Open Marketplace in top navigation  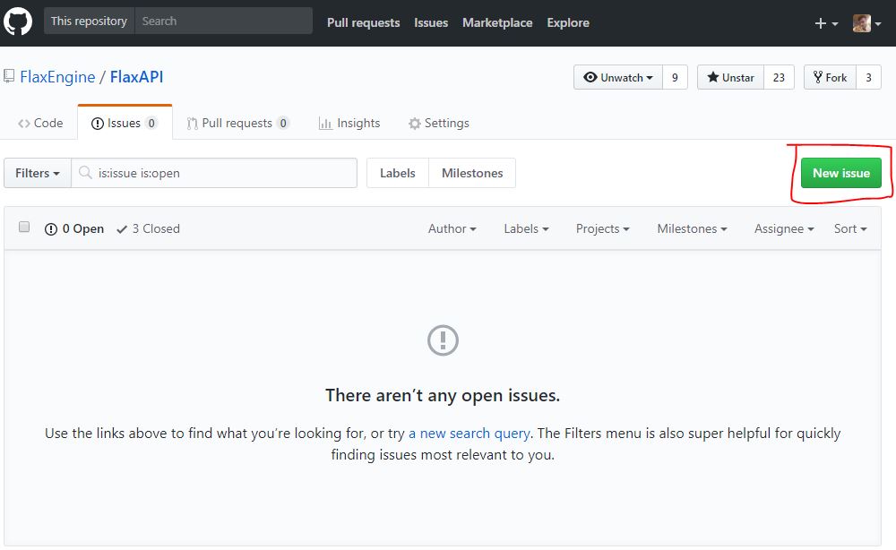tap(497, 23)
